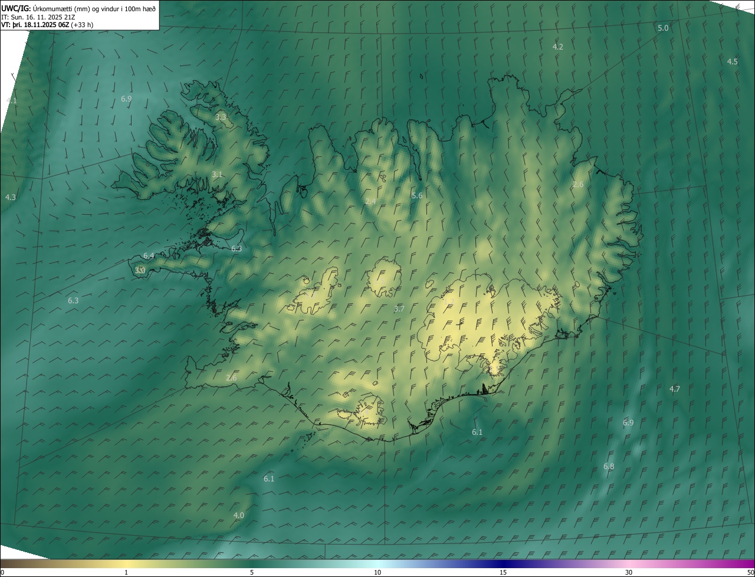Click the color scale tick label 15
This screenshot has height=577, width=755.
[x=503, y=572]
